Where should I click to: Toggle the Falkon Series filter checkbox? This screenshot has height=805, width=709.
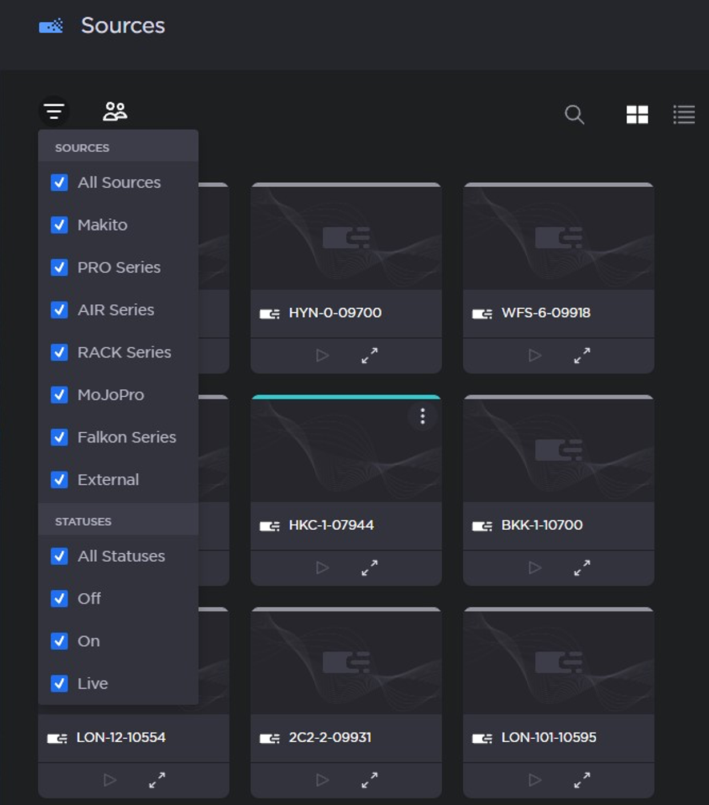tap(59, 437)
